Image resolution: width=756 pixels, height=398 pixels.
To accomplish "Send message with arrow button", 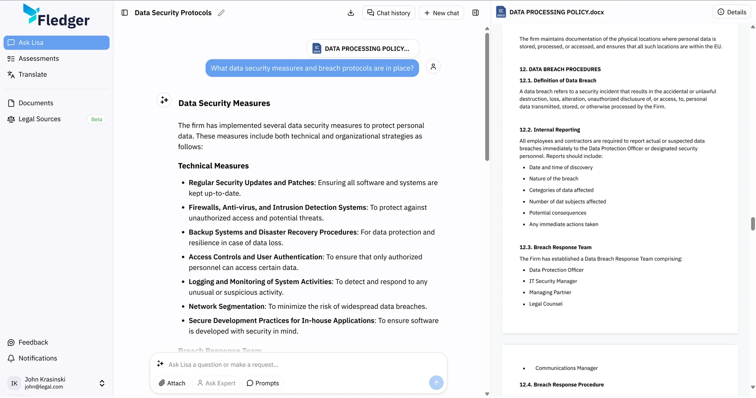I will (436, 383).
